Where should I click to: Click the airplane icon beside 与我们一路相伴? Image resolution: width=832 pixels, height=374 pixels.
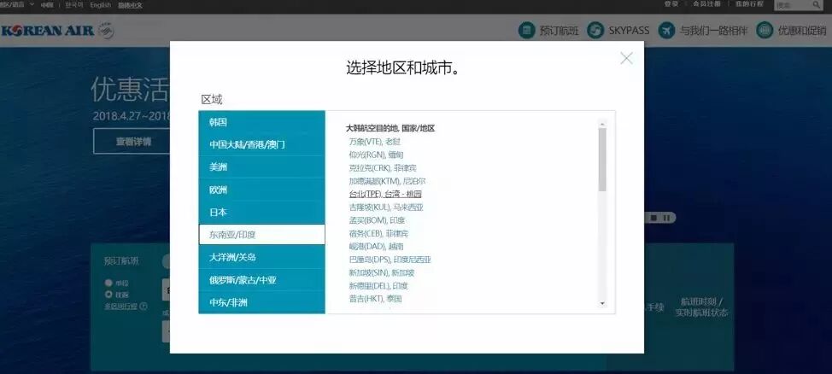[x=667, y=30]
